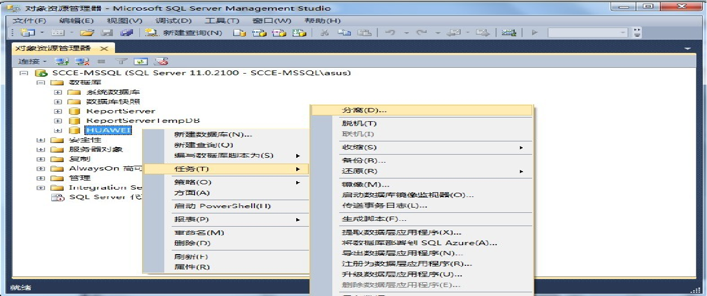The height and width of the screenshot is (296, 707).
Task: Click the Analysis Services XMLA Query icon
Action: pyautogui.click(x=299, y=33)
